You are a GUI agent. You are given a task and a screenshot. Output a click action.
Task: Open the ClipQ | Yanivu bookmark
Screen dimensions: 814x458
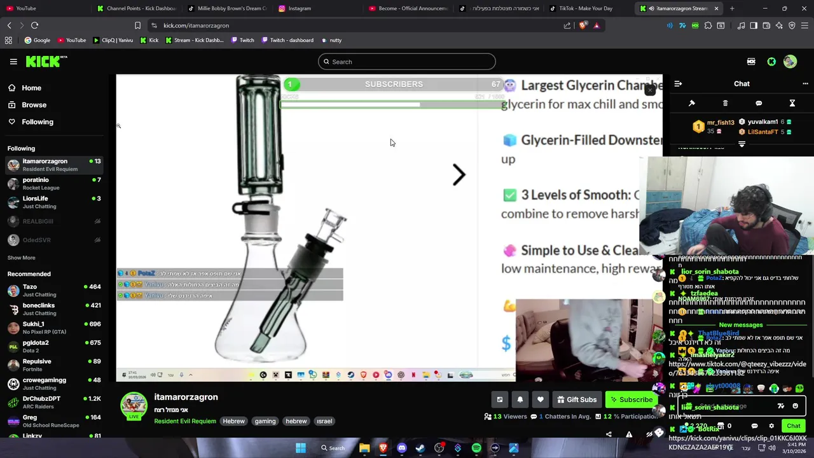pyautogui.click(x=113, y=40)
